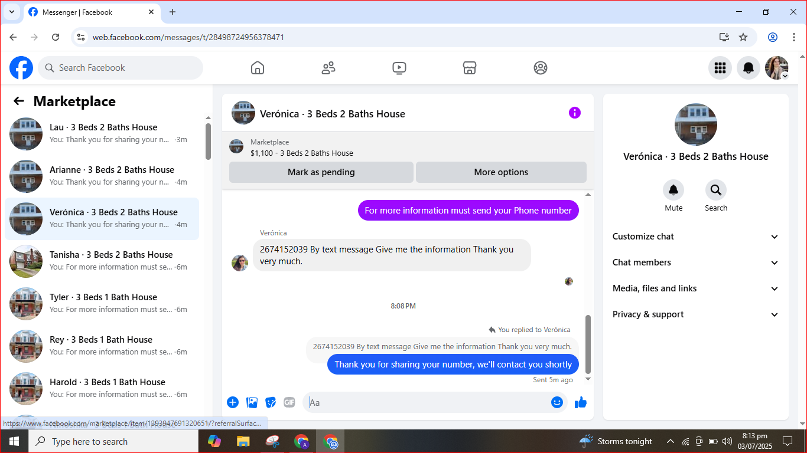Open more actions plus icon
This screenshot has height=453, width=807.
pos(233,402)
